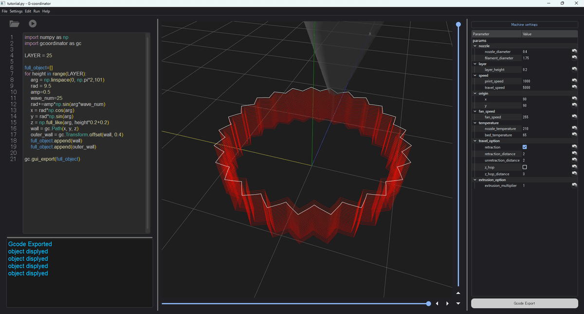Image resolution: width=584 pixels, height=314 pixels.
Task: Open a file with the folder icon
Action: pos(15,22)
